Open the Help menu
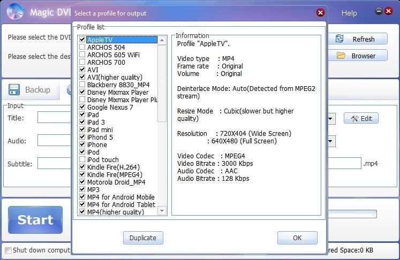400x260 pixels. pos(349,13)
